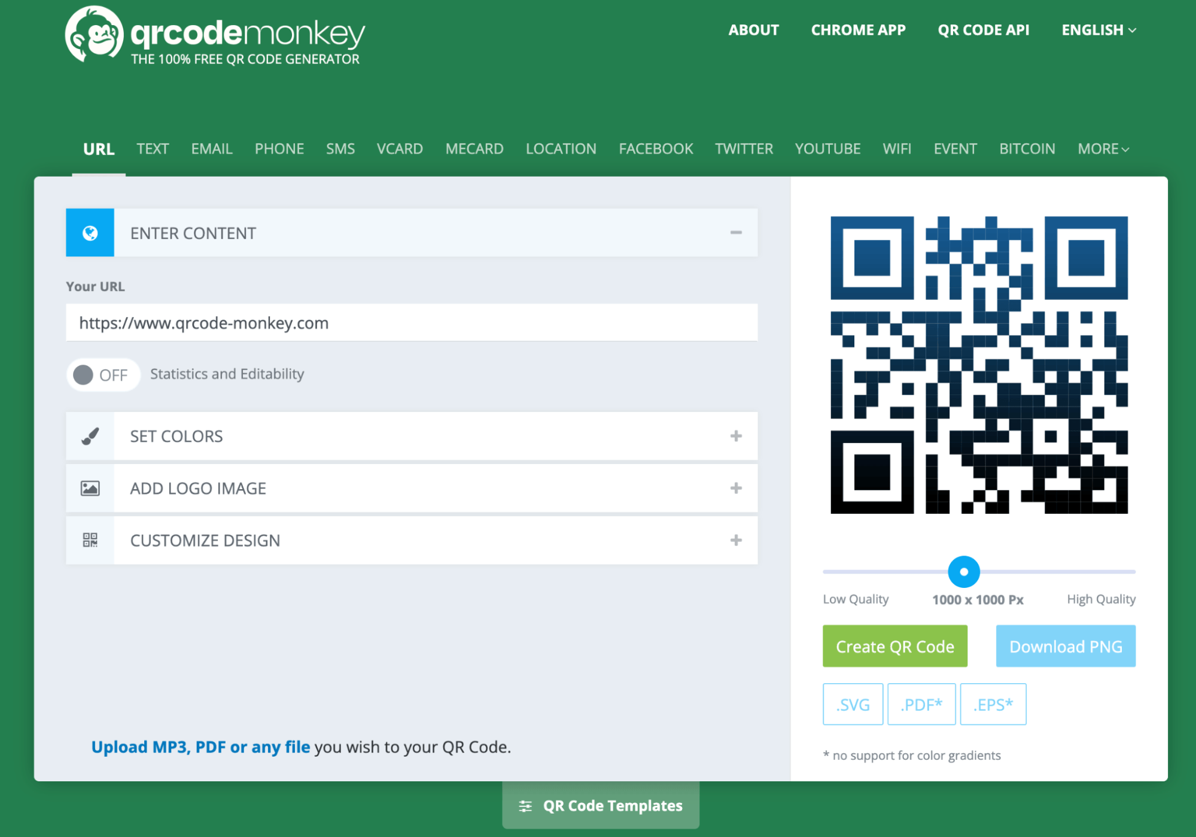This screenshot has width=1196, height=837.
Task: Open the English language dropdown
Action: click(1098, 30)
